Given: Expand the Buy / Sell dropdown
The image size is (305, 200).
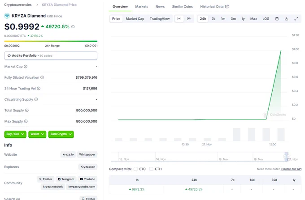Looking at the screenshot, I should [x=15, y=134].
